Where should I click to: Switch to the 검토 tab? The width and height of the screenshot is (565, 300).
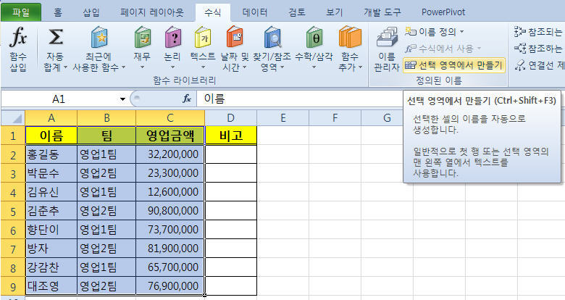(296, 12)
